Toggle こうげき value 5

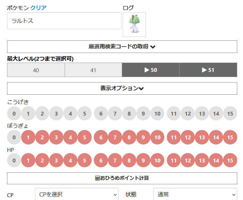point(85,113)
